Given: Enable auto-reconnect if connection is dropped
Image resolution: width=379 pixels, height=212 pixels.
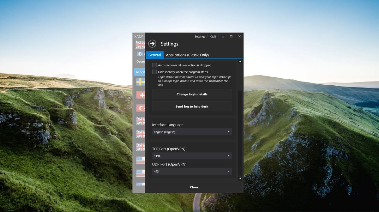Looking at the screenshot, I should coord(154,65).
